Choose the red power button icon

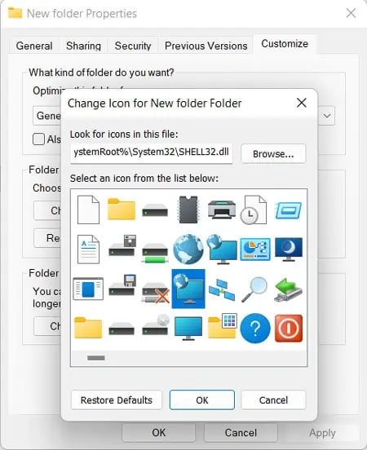tap(289, 329)
